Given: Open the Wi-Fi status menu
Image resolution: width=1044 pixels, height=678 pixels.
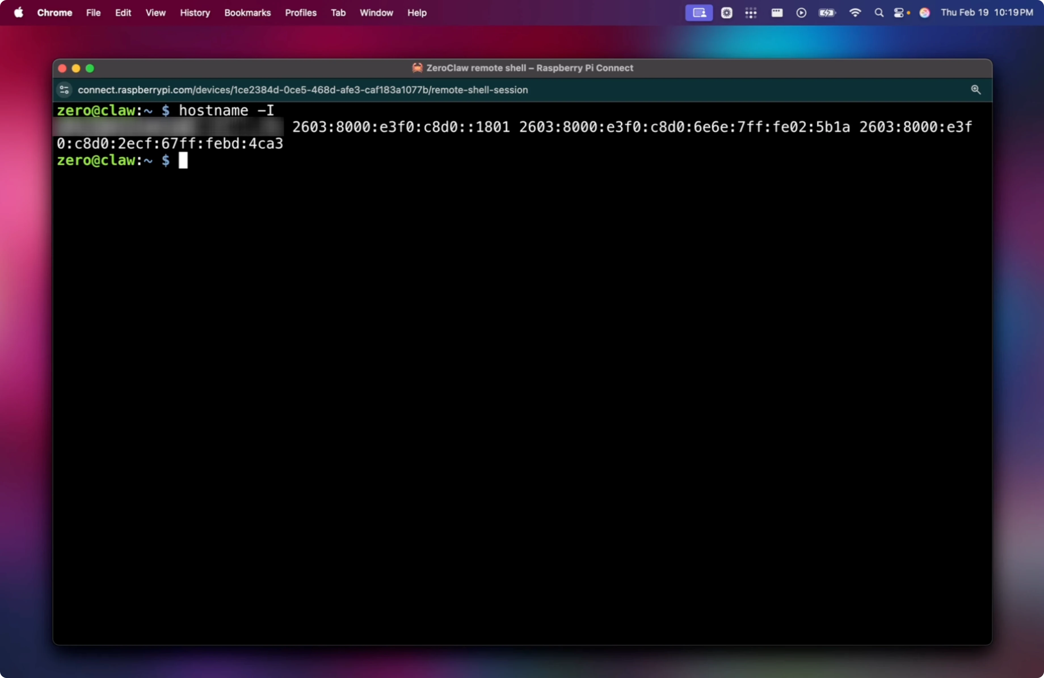Looking at the screenshot, I should pyautogui.click(x=854, y=13).
